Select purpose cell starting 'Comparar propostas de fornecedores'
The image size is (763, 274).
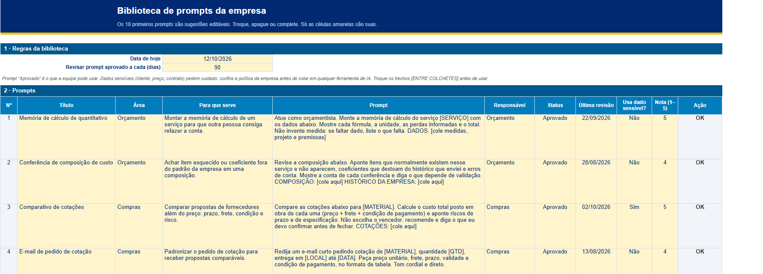point(218,226)
